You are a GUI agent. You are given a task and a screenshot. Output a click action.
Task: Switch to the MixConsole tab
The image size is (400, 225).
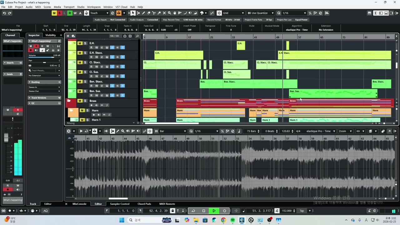pos(79,204)
